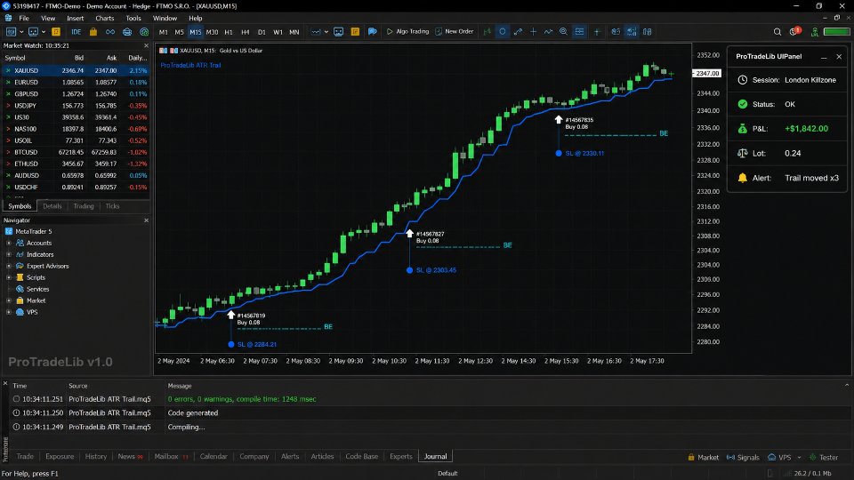The image size is (854, 480).
Task: Click the clock Session icon in UIPanel
Action: pyautogui.click(x=742, y=80)
